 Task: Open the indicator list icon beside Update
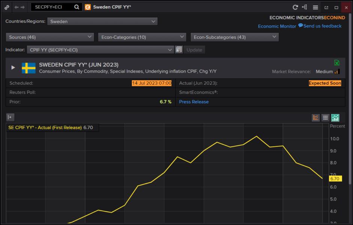(x=179, y=50)
